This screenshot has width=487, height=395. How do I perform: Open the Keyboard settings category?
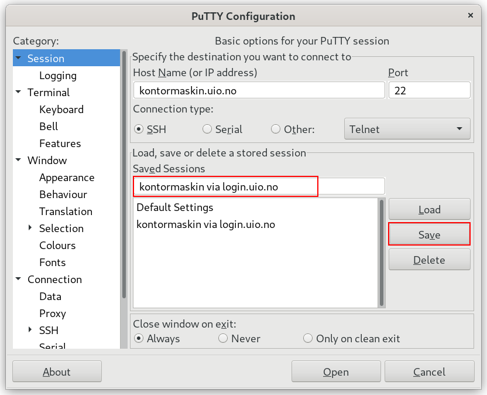(61, 110)
